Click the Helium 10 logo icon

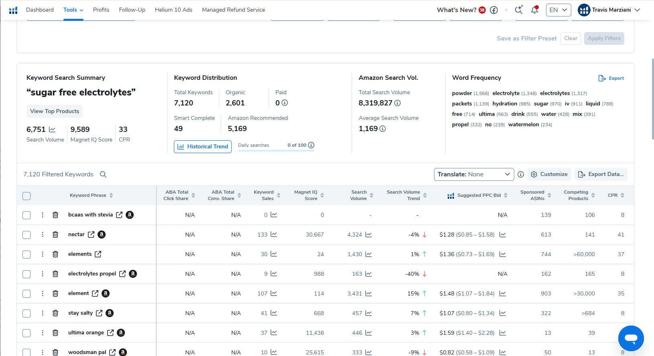click(x=13, y=10)
